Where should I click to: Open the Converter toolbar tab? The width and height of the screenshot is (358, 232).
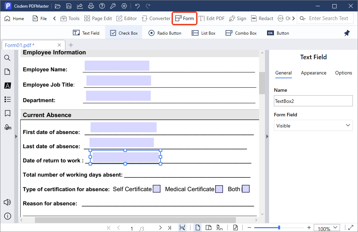[x=156, y=18]
